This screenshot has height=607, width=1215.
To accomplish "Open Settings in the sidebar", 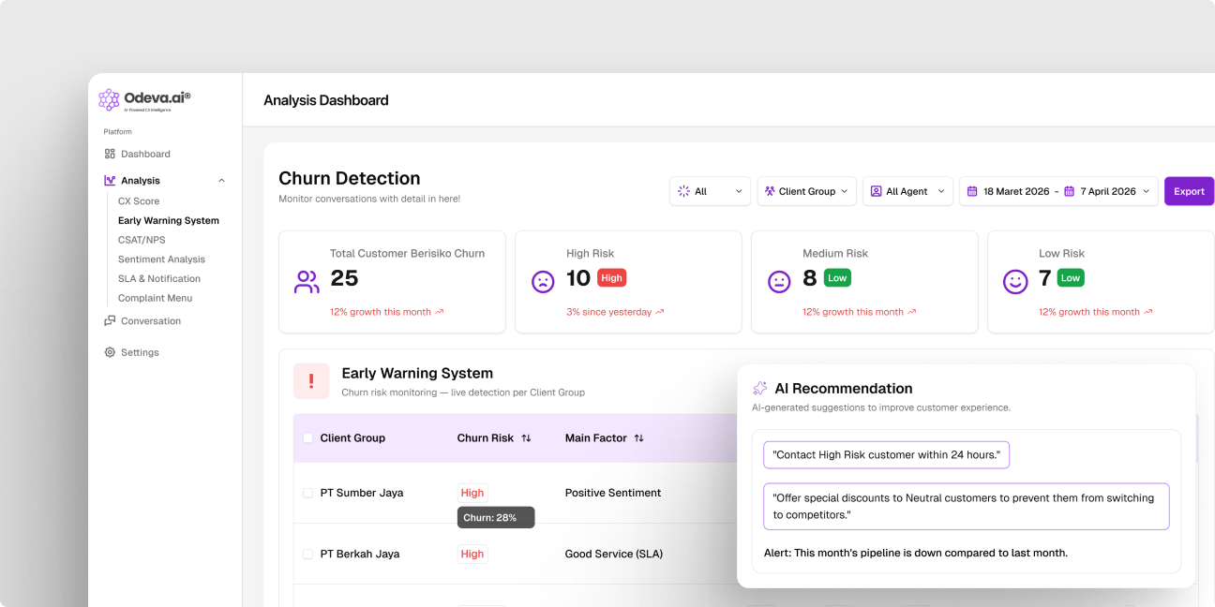I will point(140,352).
